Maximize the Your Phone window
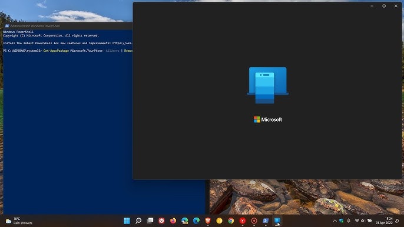Image resolution: width=404 pixels, height=227 pixels. click(384, 6)
